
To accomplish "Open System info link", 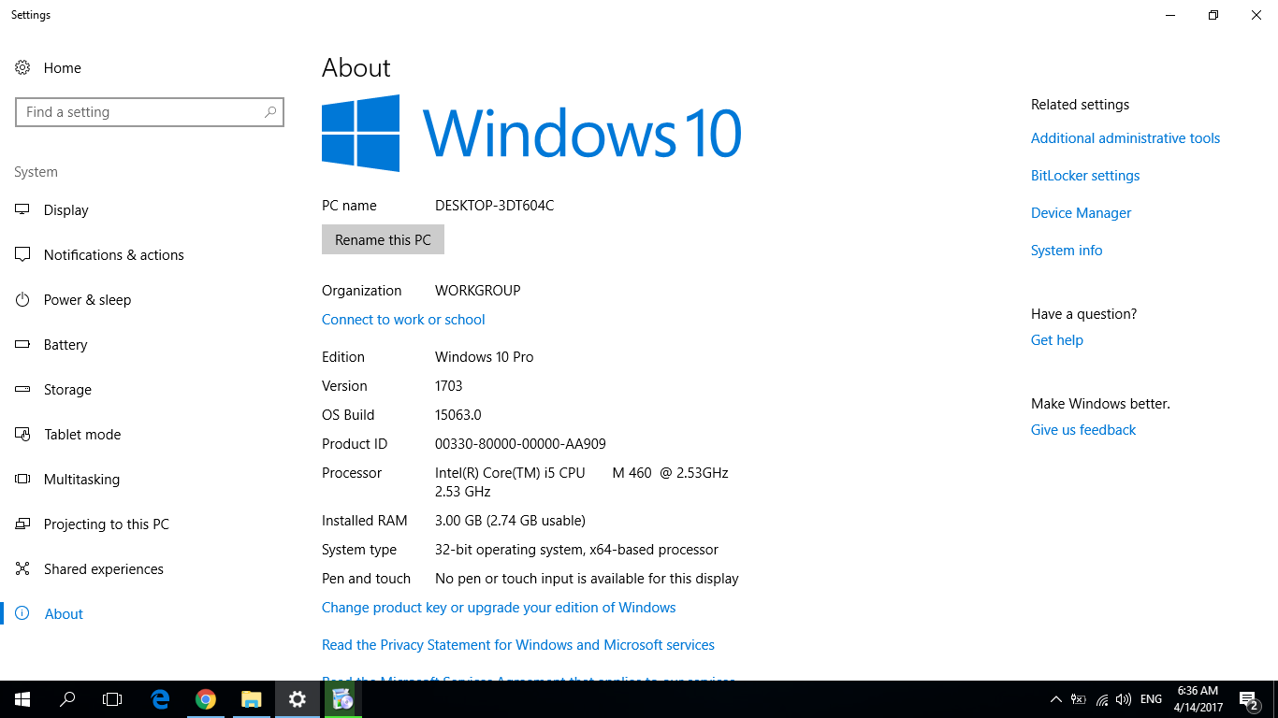I will pyautogui.click(x=1067, y=251).
